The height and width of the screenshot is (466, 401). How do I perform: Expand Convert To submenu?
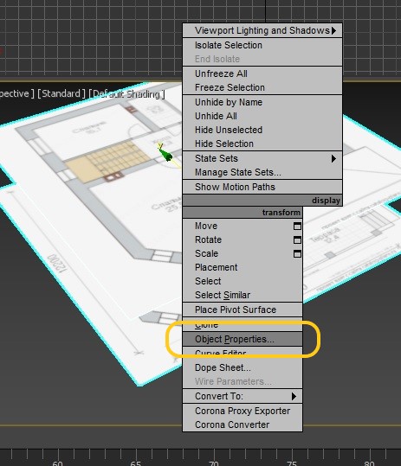[x=243, y=396]
